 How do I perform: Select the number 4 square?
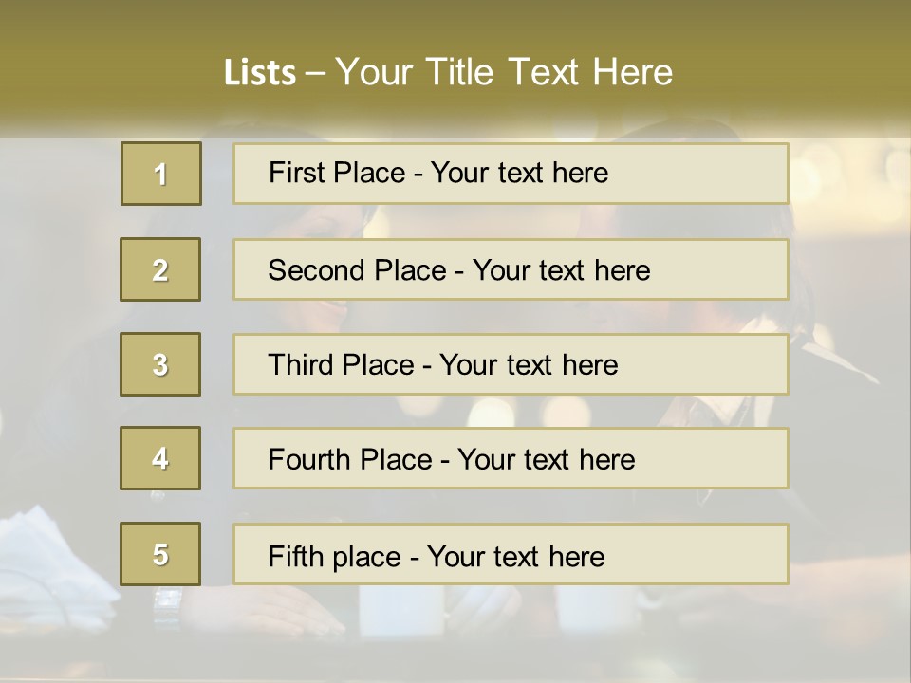tap(160, 458)
